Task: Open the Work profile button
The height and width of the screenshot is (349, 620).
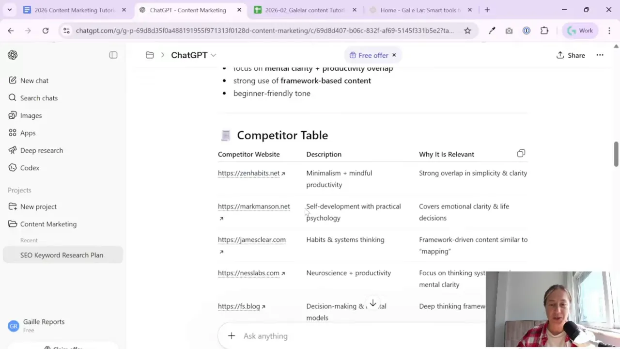Action: [580, 31]
